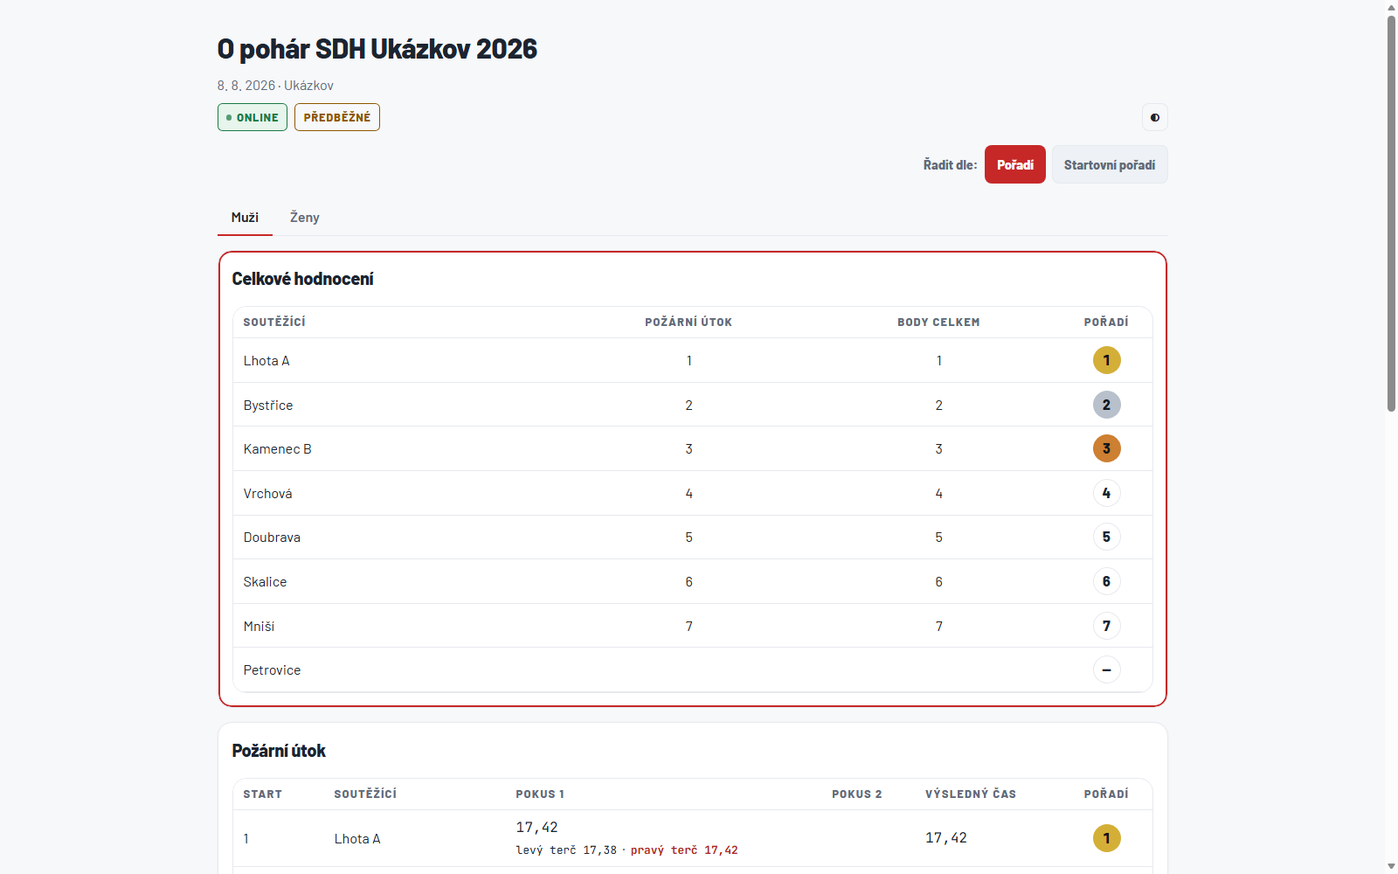Sort by Startovní pořadí
1398x874 pixels.
[1109, 164]
